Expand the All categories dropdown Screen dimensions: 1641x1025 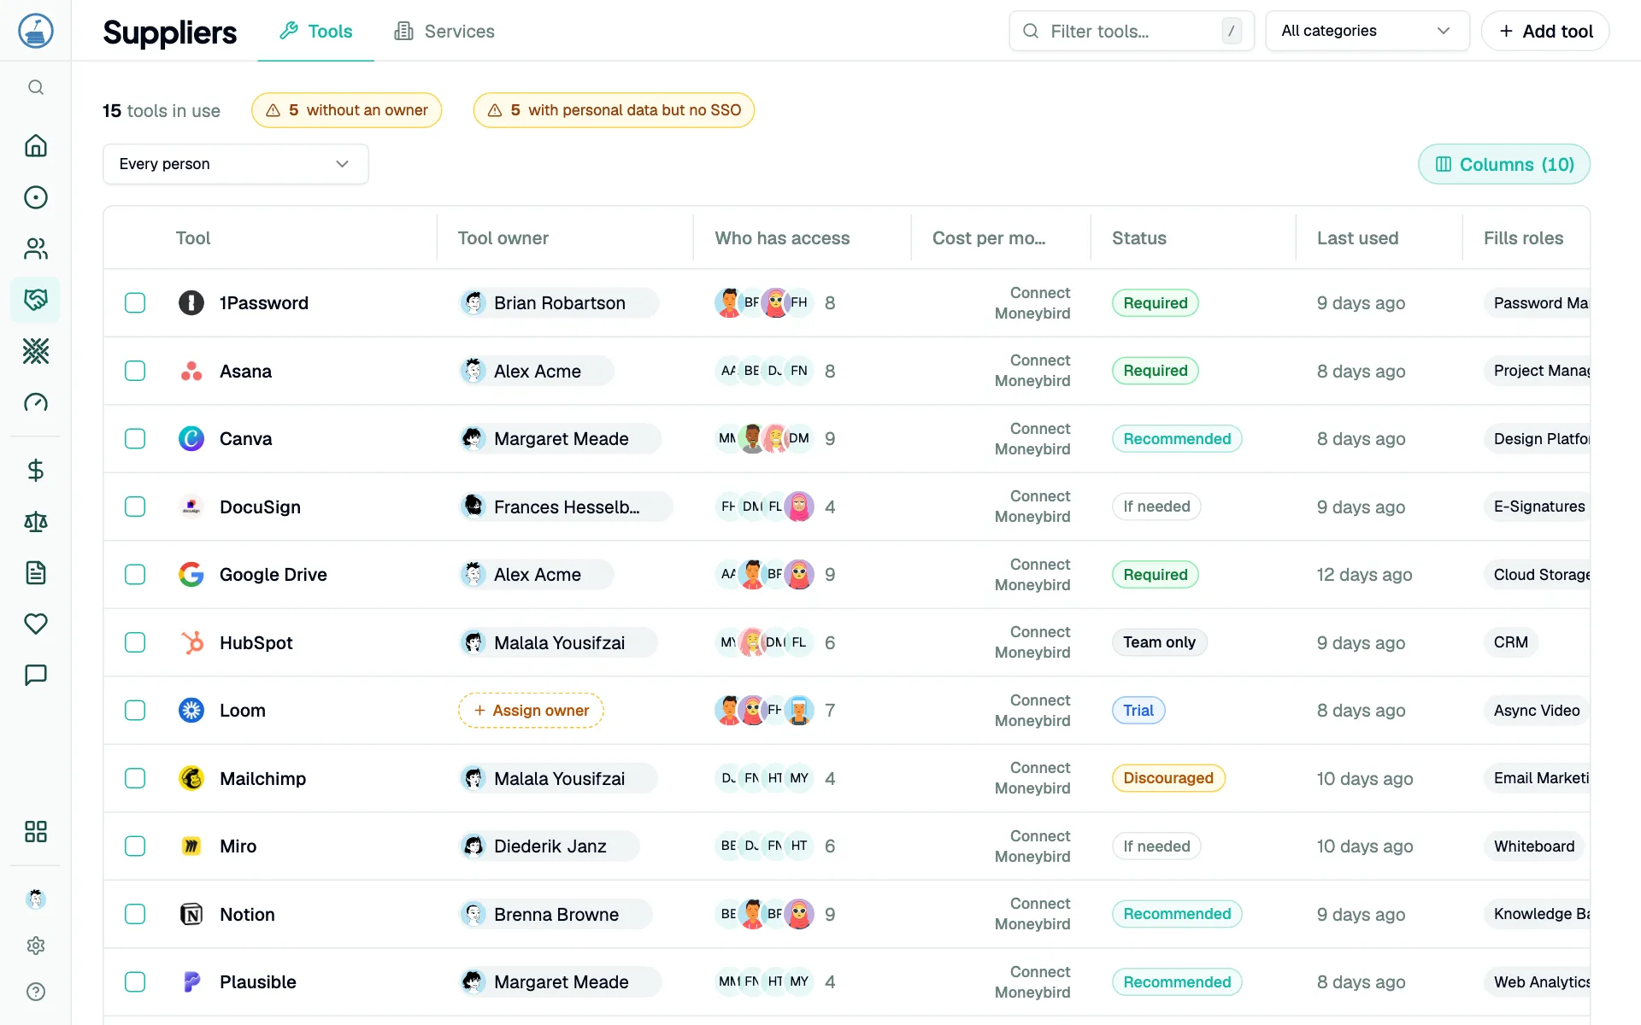(x=1367, y=31)
